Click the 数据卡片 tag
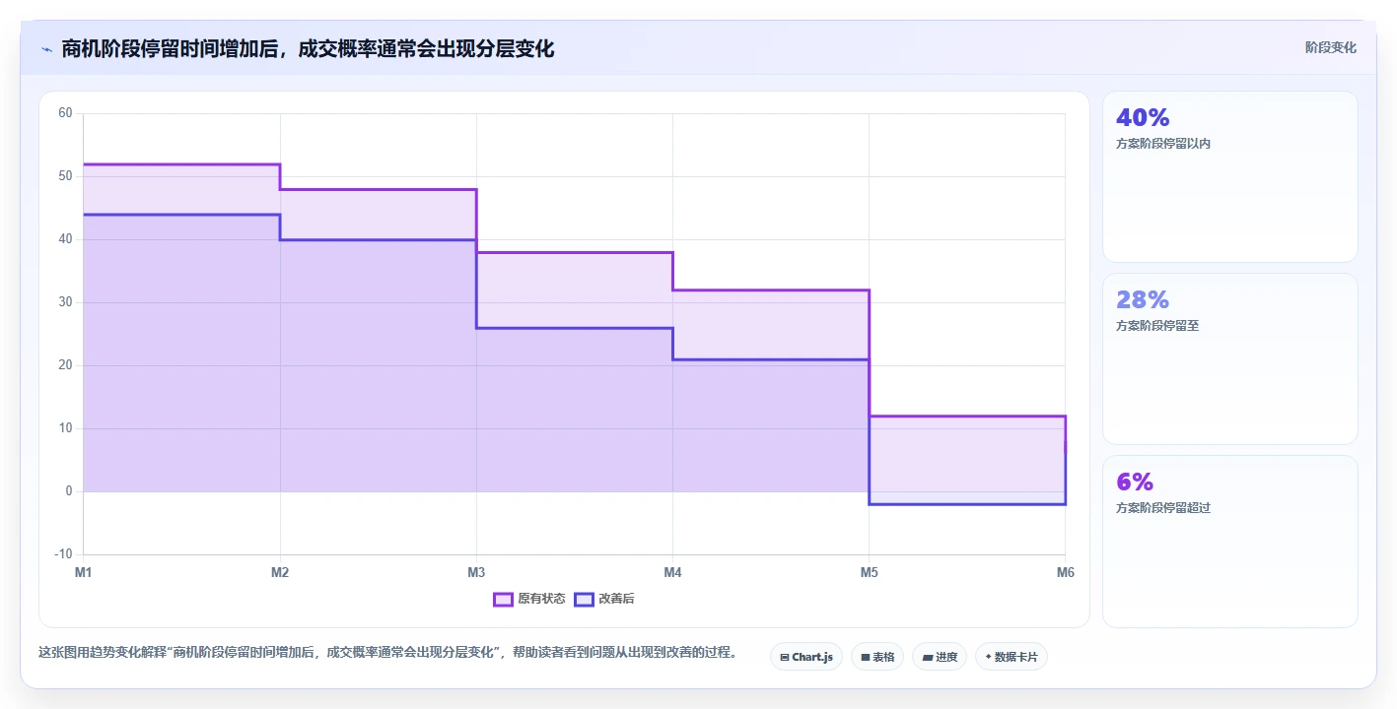Screen dimensions: 1397x709 pyautogui.click(x=1012, y=657)
